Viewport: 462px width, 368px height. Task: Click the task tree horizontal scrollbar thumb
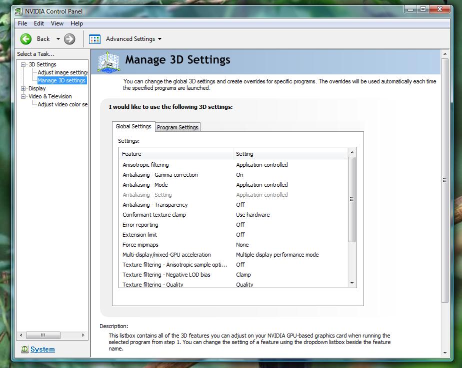(x=43, y=335)
